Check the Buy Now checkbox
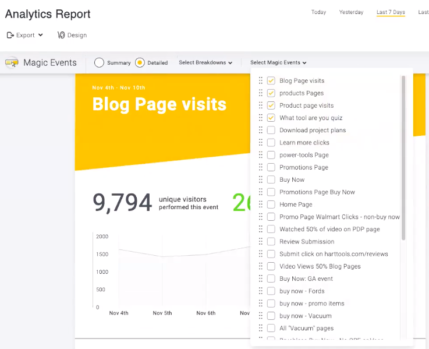The image size is (429, 349). pos(271,179)
